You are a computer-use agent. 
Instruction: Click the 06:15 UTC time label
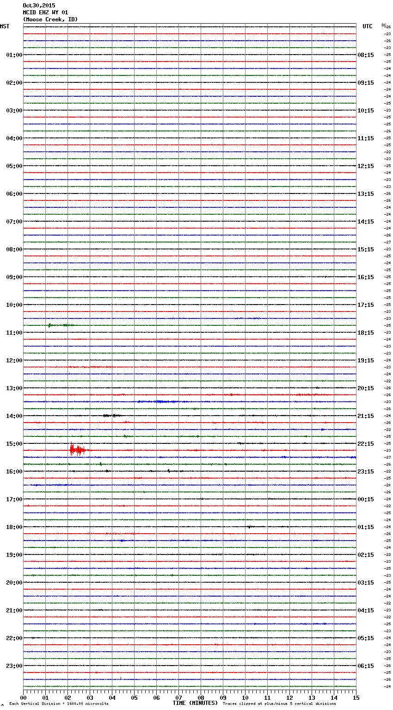pos(366,666)
